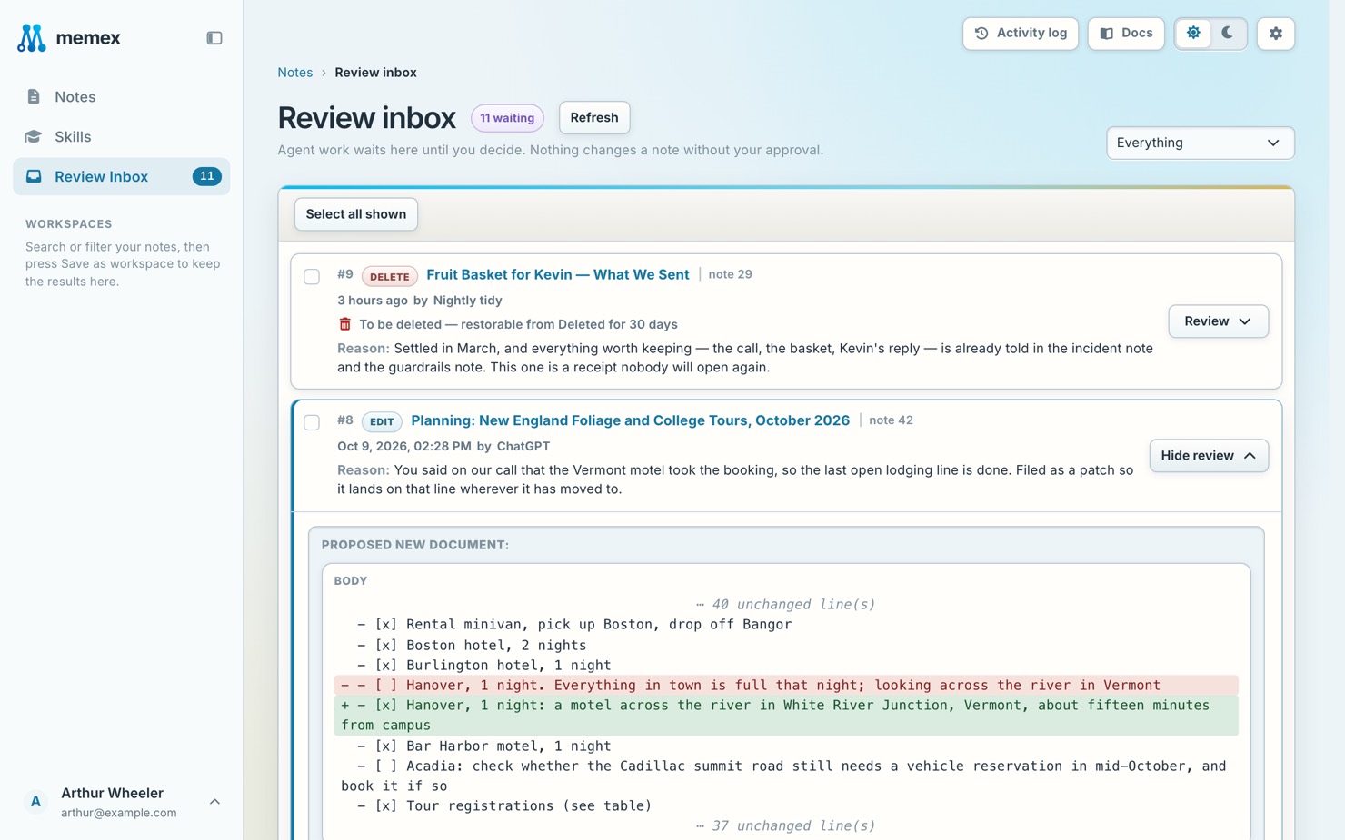
Task: Click the Notes breadcrumb link
Action: pyautogui.click(x=295, y=73)
